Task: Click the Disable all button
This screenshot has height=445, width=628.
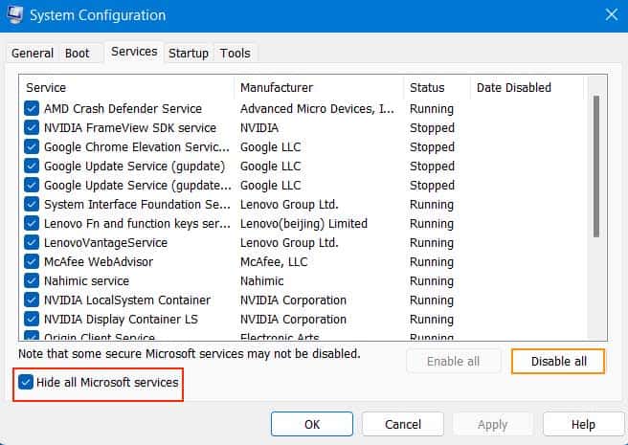Action: point(557,361)
